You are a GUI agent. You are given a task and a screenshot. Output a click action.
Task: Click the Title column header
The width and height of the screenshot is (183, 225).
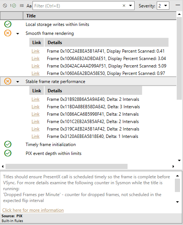[99, 16]
